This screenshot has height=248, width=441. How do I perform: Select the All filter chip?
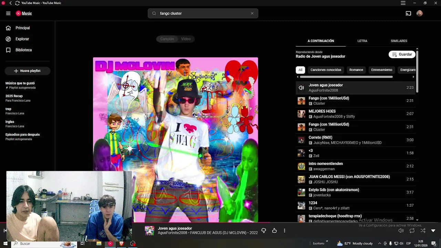[x=300, y=70]
